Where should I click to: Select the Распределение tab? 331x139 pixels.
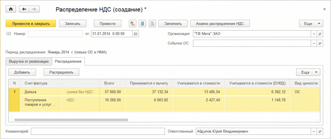click(68, 61)
